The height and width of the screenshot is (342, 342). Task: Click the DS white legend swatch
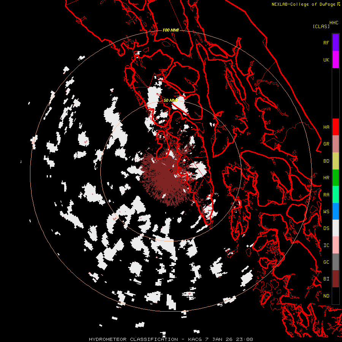[x=336, y=228]
